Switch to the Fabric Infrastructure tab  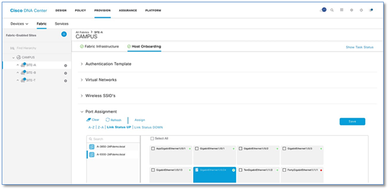tap(102, 47)
